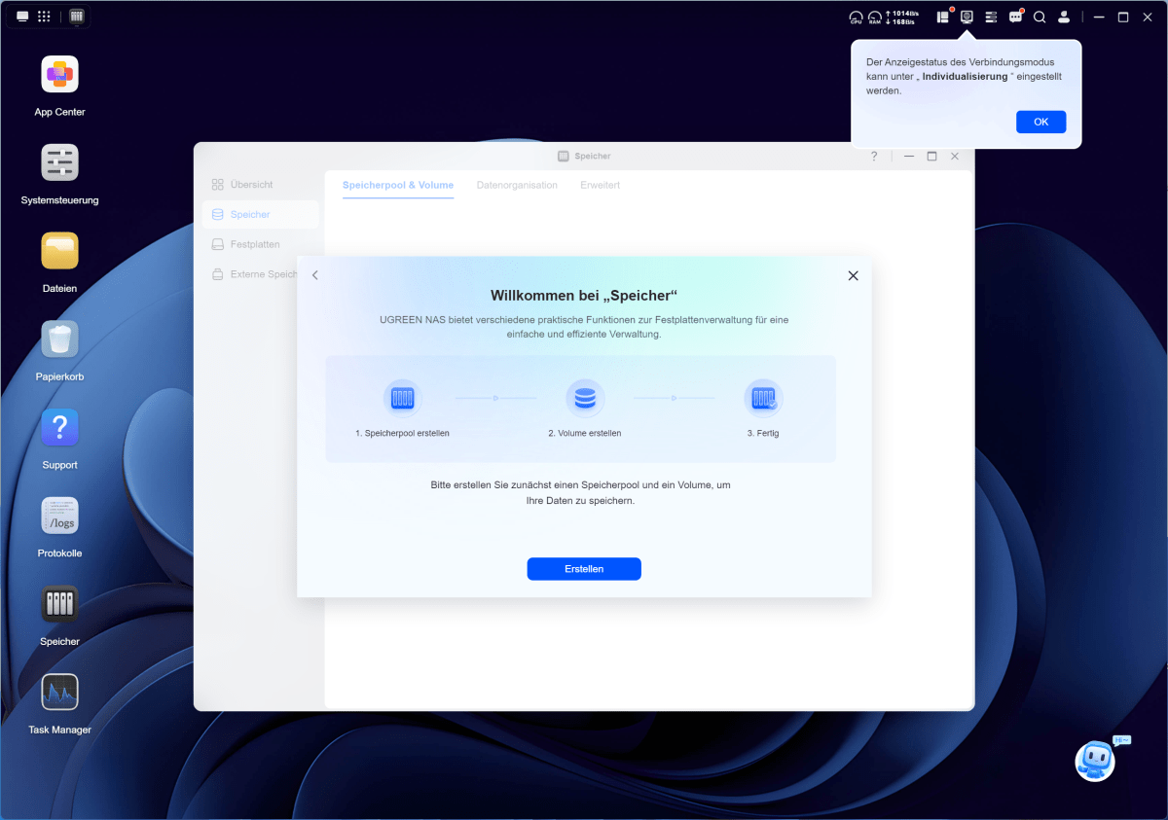Select Speicher in the sidebar
The image size is (1168, 820).
click(261, 214)
